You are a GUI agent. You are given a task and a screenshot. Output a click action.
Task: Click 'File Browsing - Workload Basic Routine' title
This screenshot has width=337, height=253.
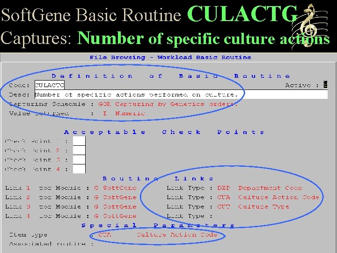point(170,57)
